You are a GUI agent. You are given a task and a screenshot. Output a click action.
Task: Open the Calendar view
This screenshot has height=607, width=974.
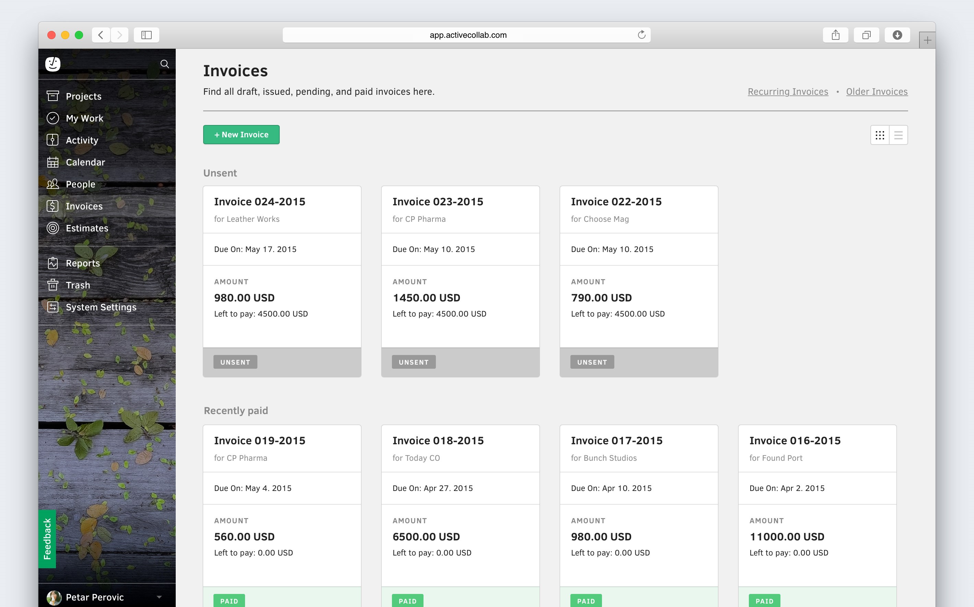85,162
